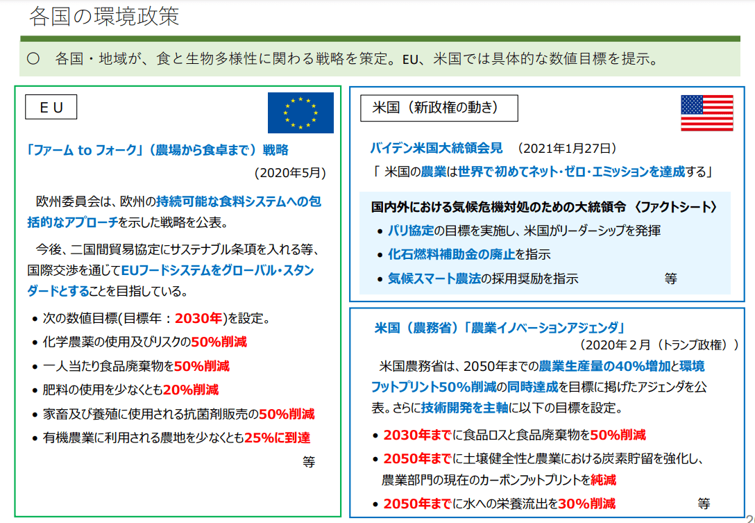Click the bullet 気候スマート農法の採用奨励を指示
Image resolution: width=755 pixels, height=523 pixels.
[479, 279]
